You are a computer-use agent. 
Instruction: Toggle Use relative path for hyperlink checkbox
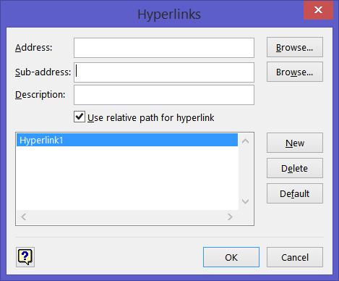click(x=80, y=117)
